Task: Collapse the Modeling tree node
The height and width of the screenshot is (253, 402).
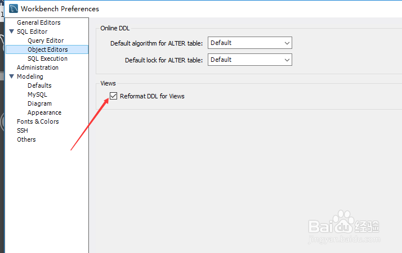Action: click(11, 76)
